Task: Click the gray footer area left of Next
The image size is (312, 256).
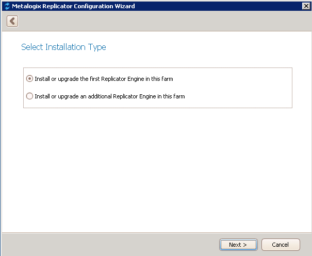Action: (103, 245)
